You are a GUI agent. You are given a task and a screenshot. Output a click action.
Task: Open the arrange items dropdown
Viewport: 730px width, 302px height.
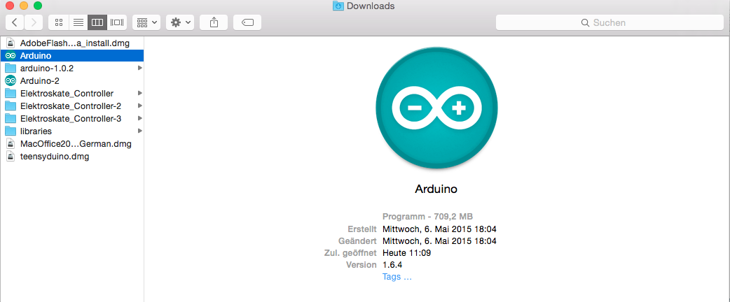pyautogui.click(x=146, y=22)
